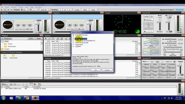Viewport: 185px width, 104px height.
Task: Go to next Sound FX page arrow
Action: pos(174,62)
